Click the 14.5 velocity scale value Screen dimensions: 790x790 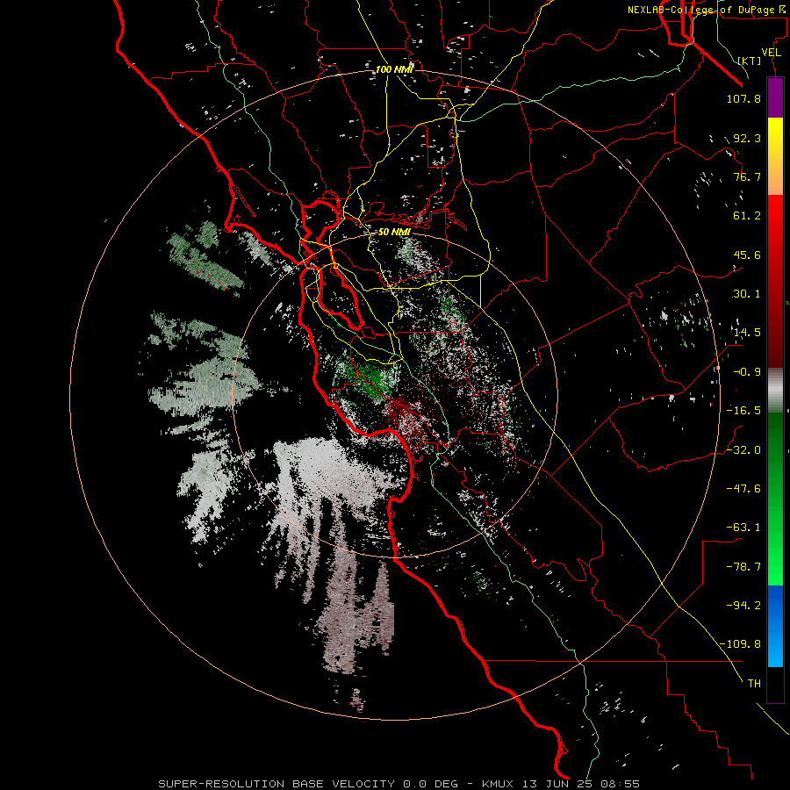(747, 333)
